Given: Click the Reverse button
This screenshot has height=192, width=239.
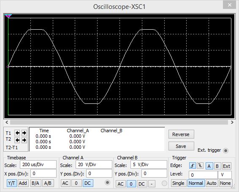Looking at the screenshot, I should coord(181,134).
